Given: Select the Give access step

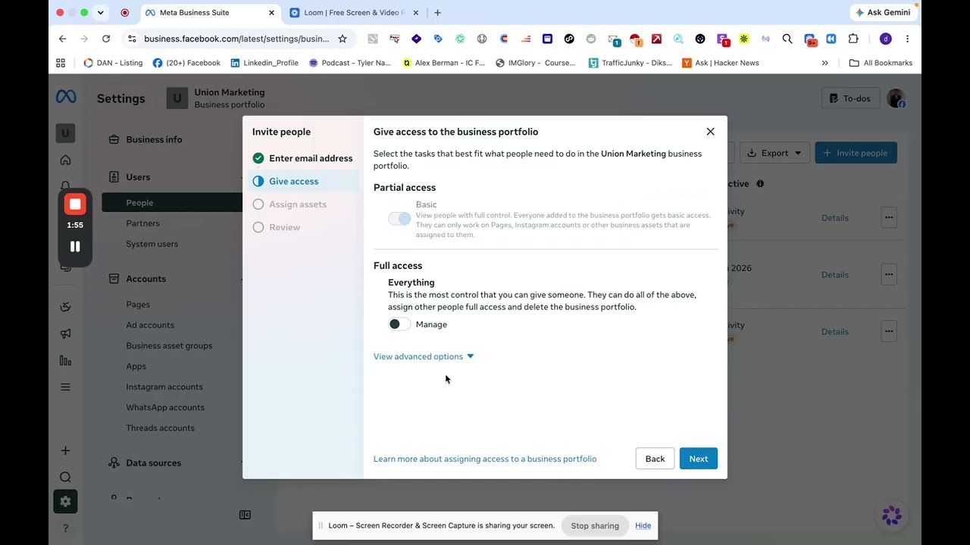Looking at the screenshot, I should tap(303, 181).
